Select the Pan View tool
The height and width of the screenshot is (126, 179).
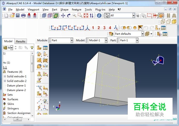[x=63, y=16]
